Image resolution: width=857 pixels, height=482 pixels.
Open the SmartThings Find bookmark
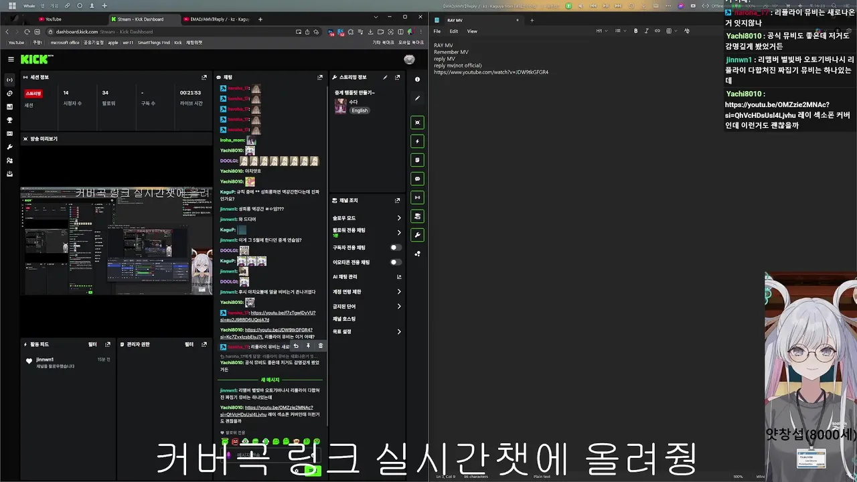tap(154, 42)
